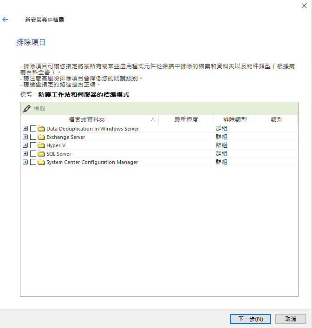Toggle the SQL Server checkbox
This screenshot has width=312, height=328.
click(33, 154)
